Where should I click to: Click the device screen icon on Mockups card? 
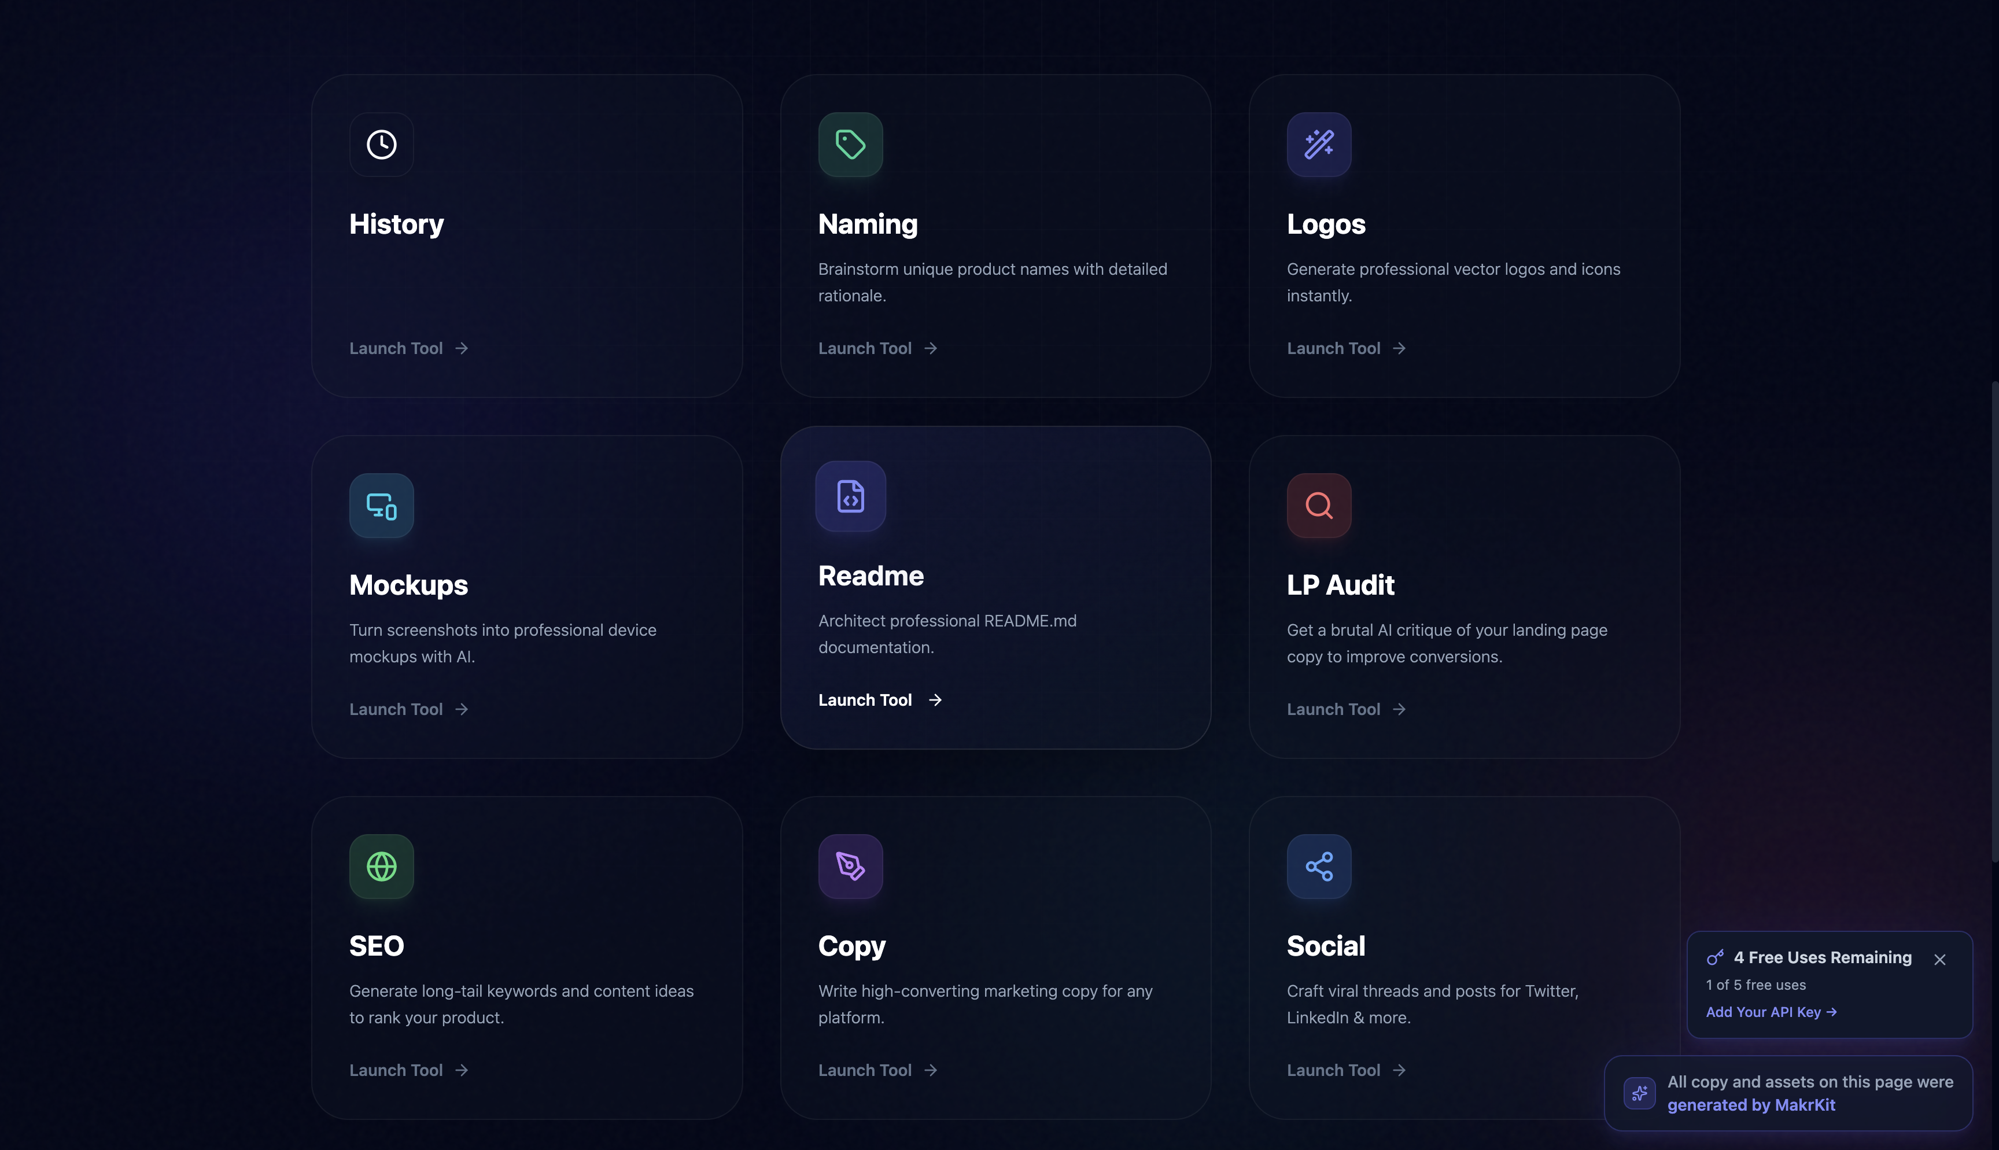381,506
